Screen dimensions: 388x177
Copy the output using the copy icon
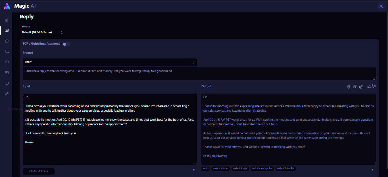tap(355, 87)
